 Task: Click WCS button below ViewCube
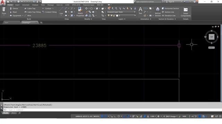211,48
